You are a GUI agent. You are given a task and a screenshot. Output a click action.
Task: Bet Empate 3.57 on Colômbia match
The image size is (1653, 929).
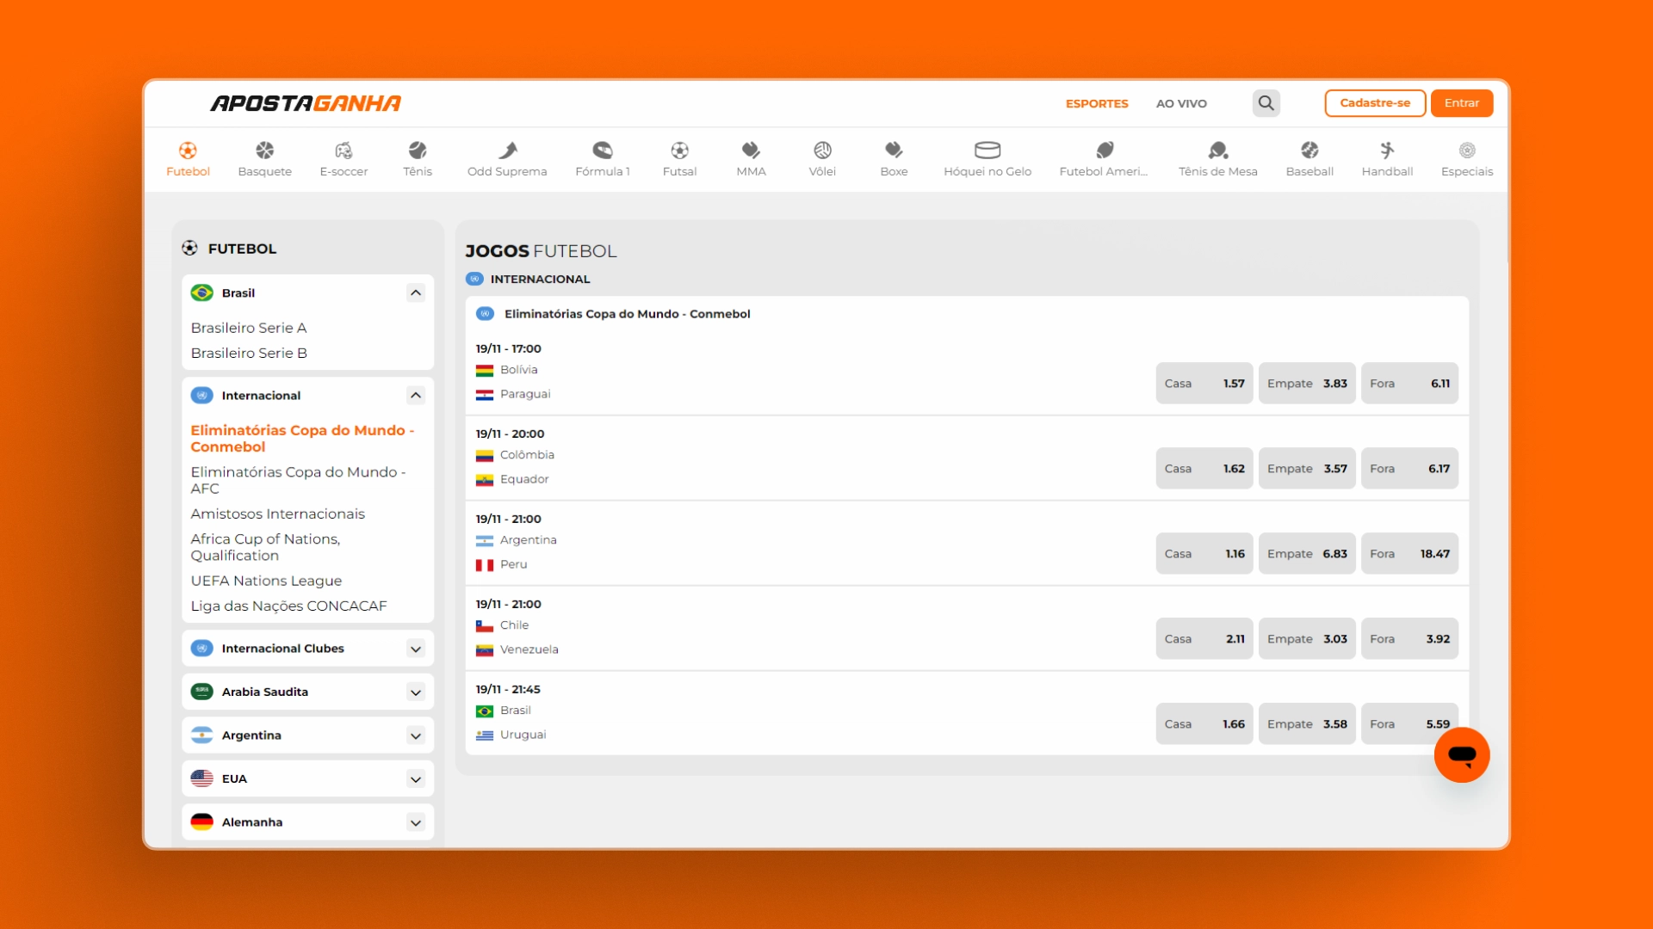1307,469
